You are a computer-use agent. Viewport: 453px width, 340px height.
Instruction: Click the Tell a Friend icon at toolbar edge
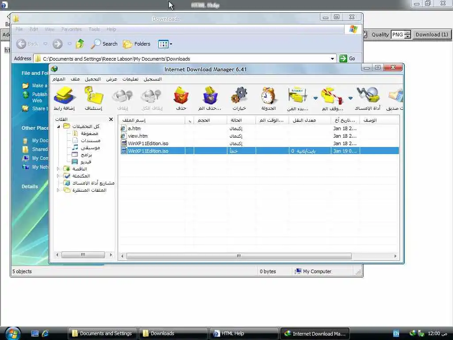pos(395,99)
